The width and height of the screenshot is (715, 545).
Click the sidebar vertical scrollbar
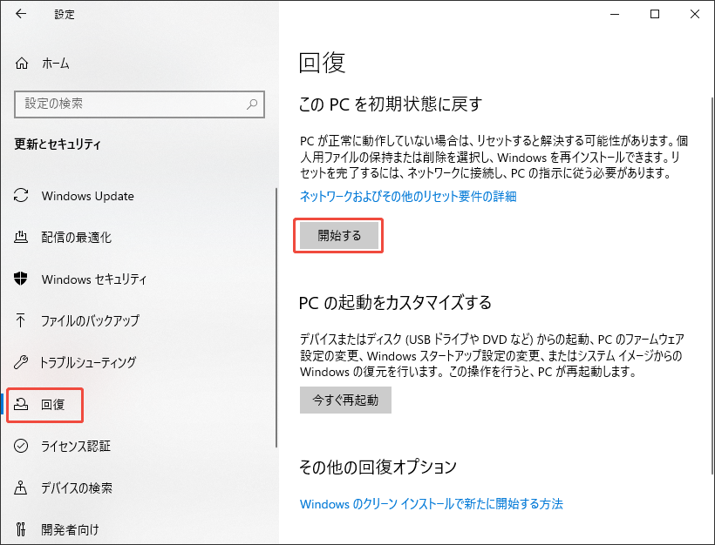[x=276, y=318]
